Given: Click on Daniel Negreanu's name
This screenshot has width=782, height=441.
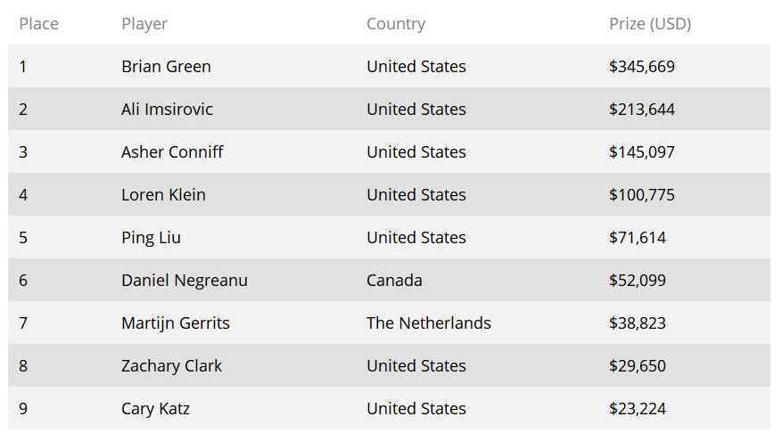Looking at the screenshot, I should (x=185, y=281).
